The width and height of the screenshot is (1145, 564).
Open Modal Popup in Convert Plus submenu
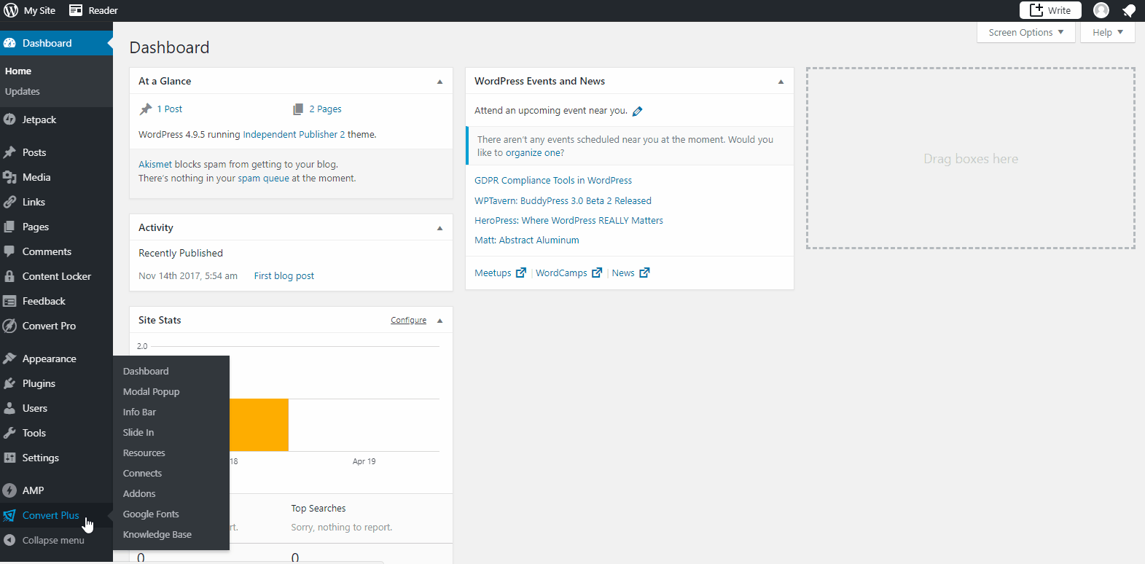point(151,391)
